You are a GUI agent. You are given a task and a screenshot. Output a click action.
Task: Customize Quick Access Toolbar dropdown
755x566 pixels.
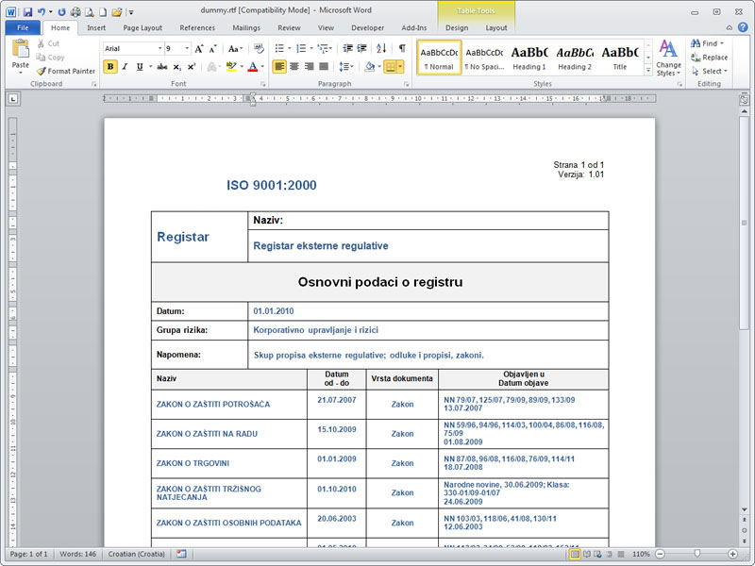tap(131, 12)
